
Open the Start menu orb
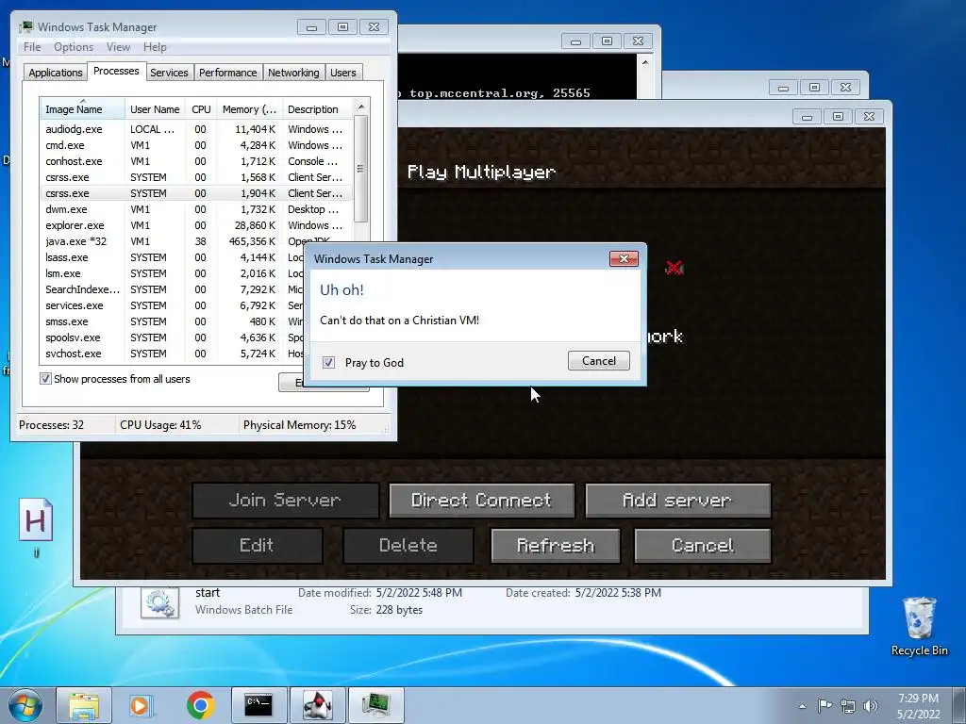click(x=25, y=705)
